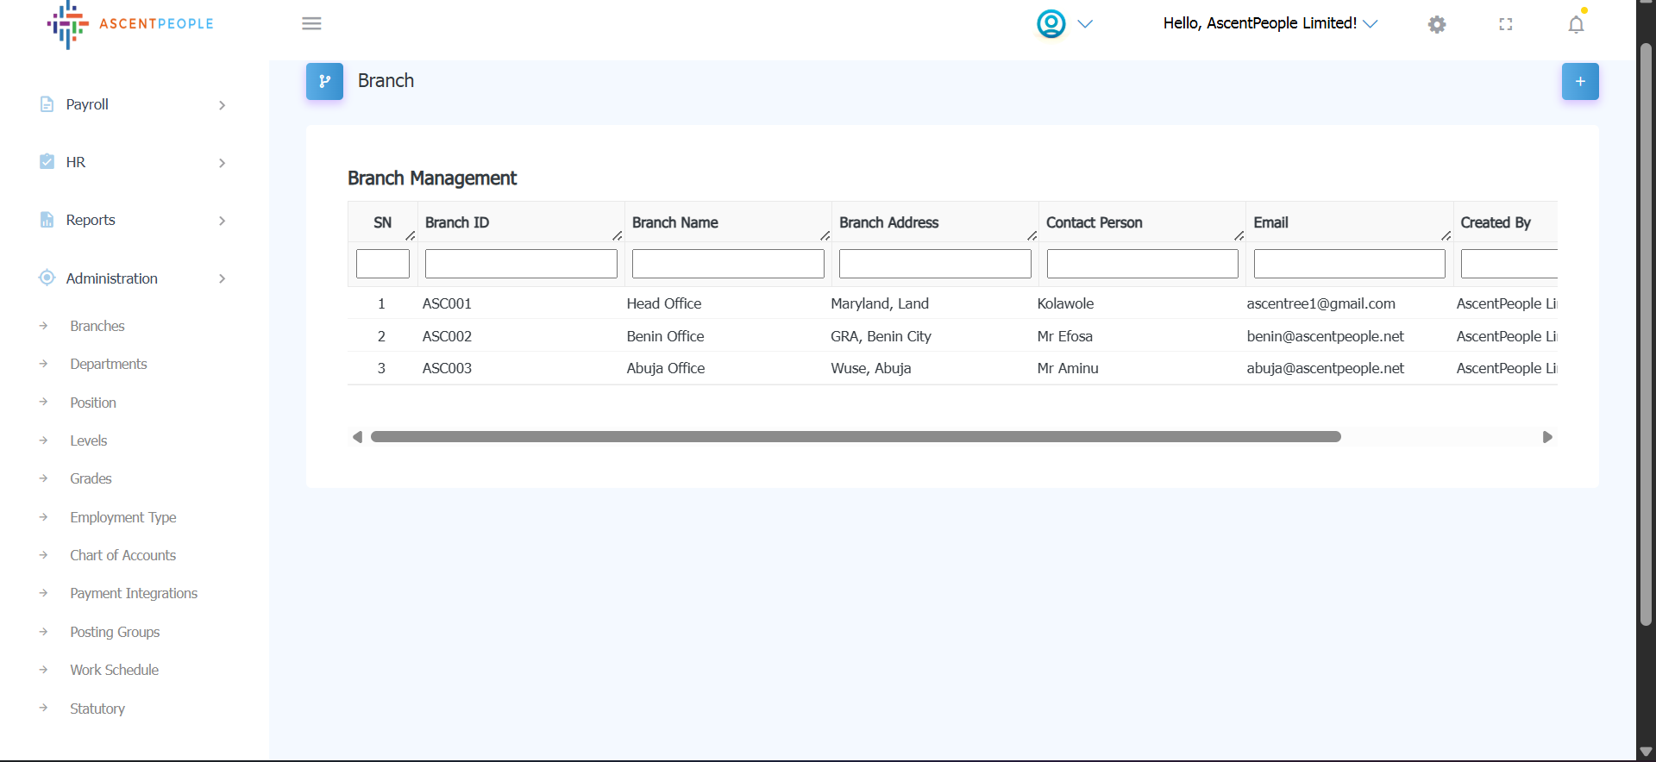
Task: Open the notifications bell
Action: point(1576,24)
